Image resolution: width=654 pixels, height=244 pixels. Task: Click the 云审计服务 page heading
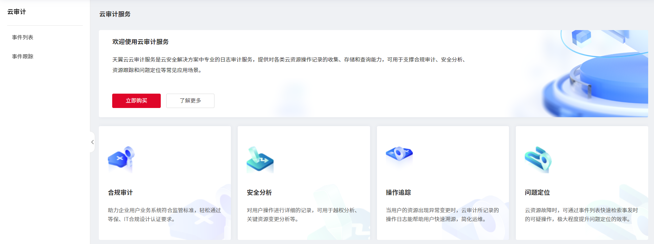point(115,14)
